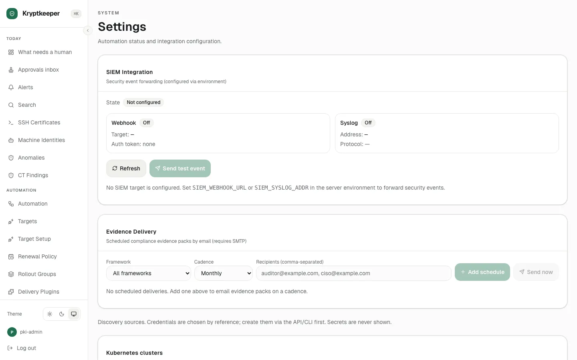Select system theme monitor toggle
This screenshot has width=577, height=360.
coord(74,314)
